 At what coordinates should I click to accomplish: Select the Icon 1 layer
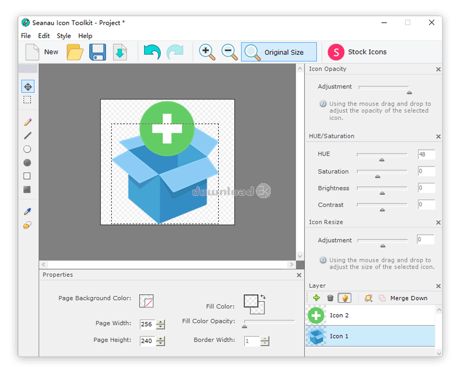click(370, 336)
